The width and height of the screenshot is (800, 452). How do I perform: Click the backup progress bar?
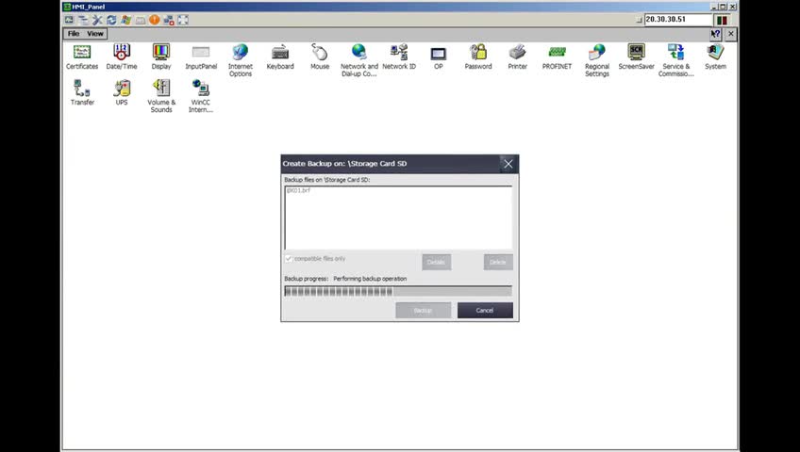[398, 291]
